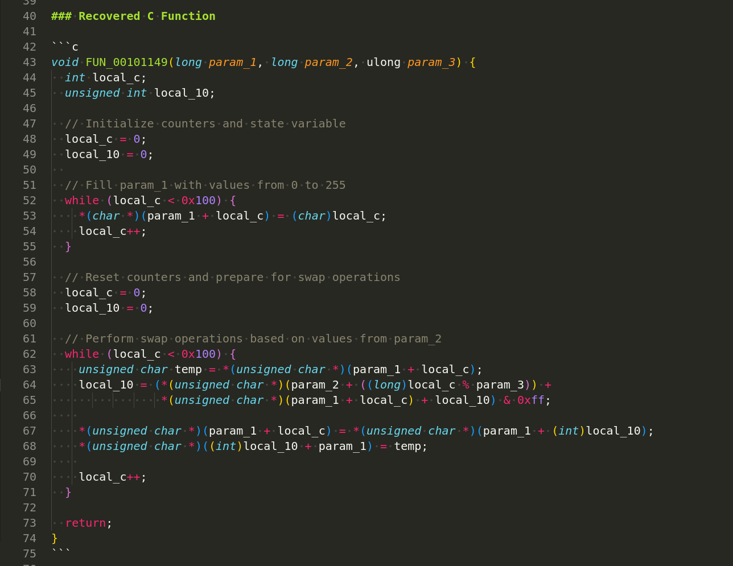
Task: Click the opening brace ending line 43
Action: tap(472, 62)
